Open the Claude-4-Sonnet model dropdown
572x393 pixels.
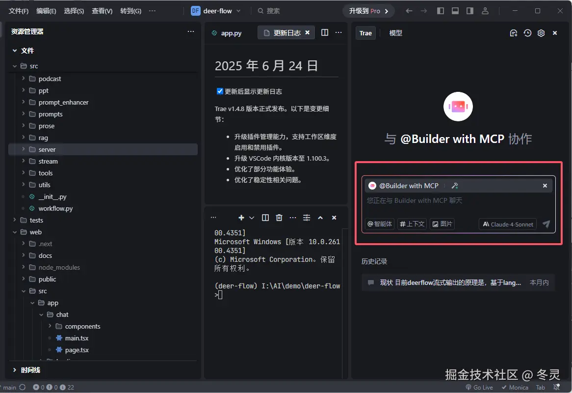tap(507, 224)
